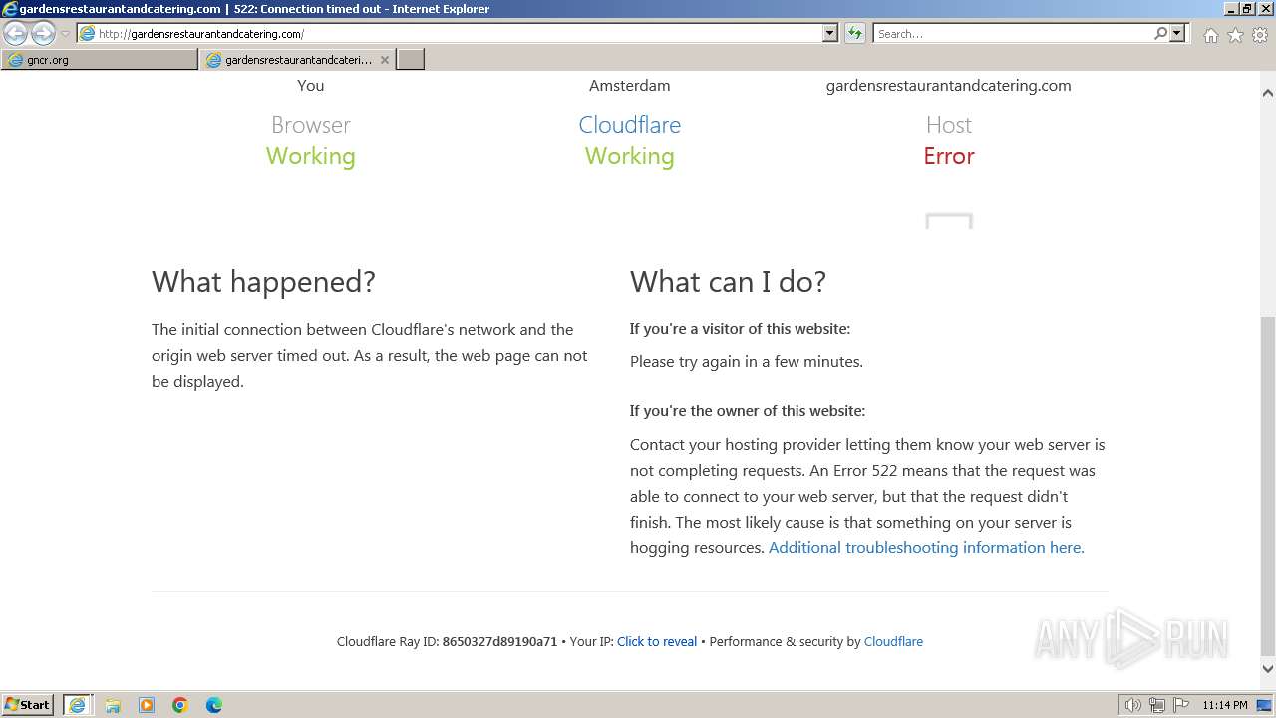Open Additional troubleshooting information link
1276x718 pixels.
[926, 547]
